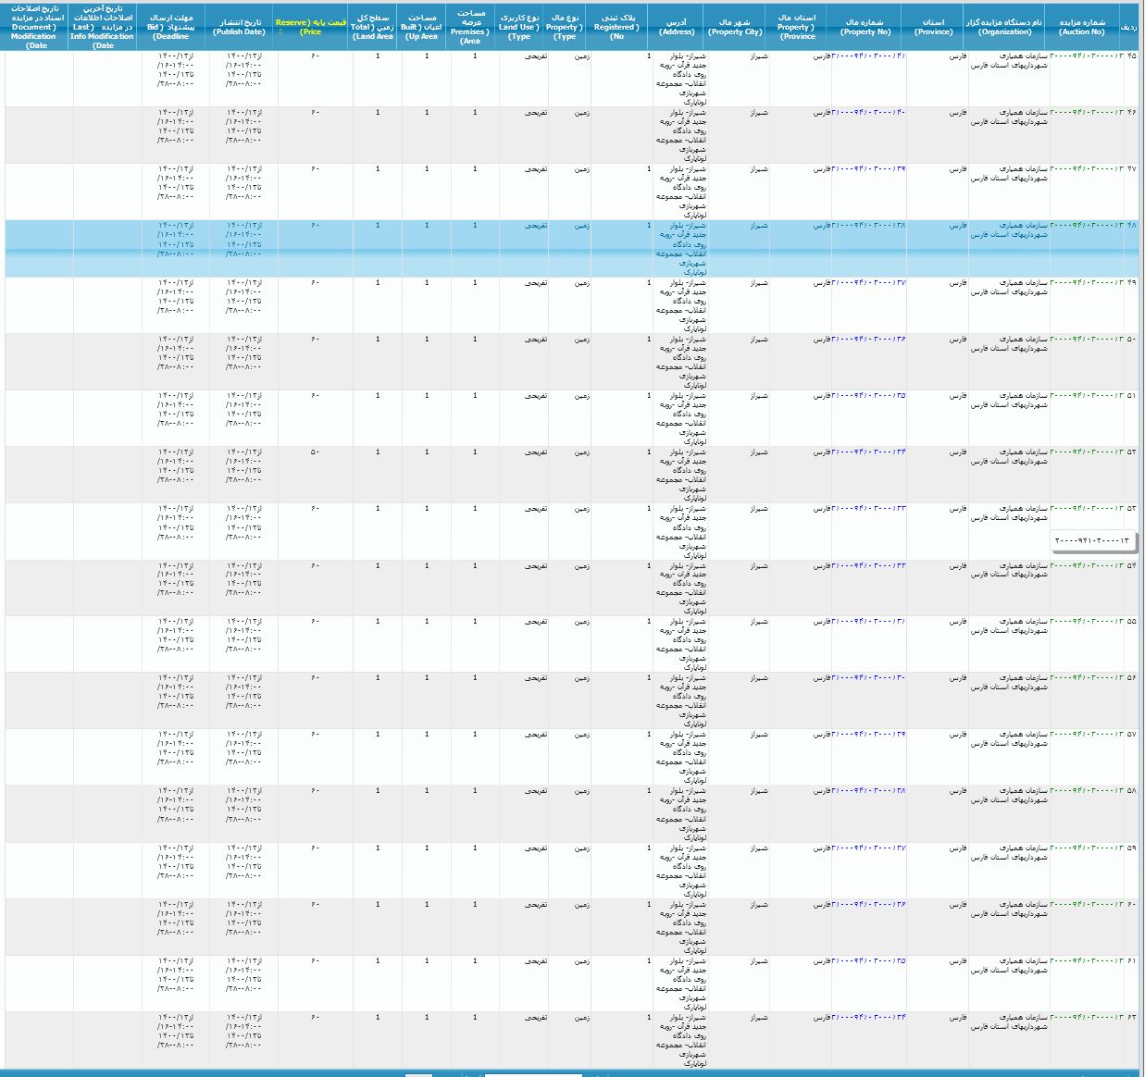Open property number link in row 52
The width and height of the screenshot is (1145, 1077).
pos(868,452)
